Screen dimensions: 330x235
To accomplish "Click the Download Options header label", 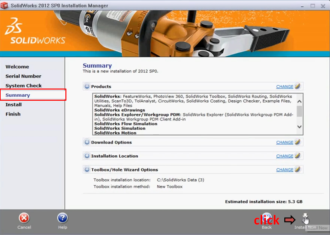I will coord(111,142).
